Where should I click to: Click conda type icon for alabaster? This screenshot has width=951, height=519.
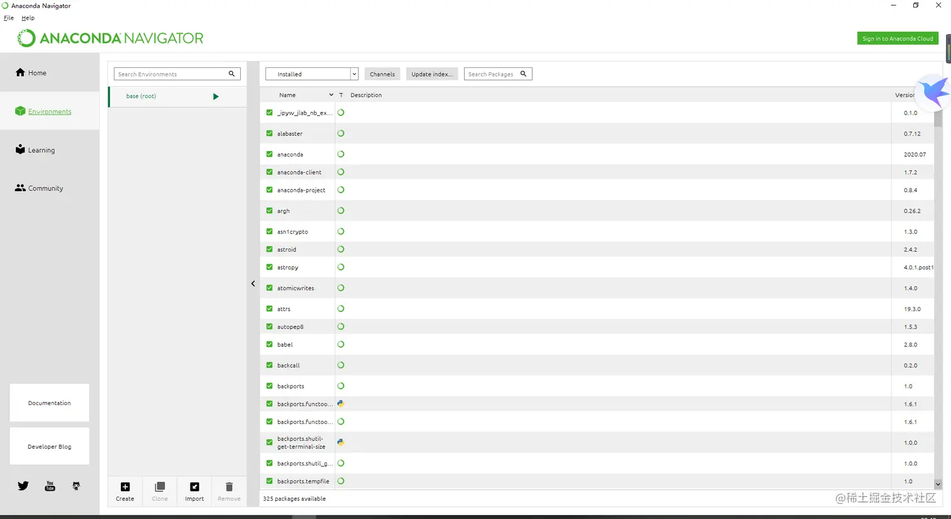tap(341, 133)
